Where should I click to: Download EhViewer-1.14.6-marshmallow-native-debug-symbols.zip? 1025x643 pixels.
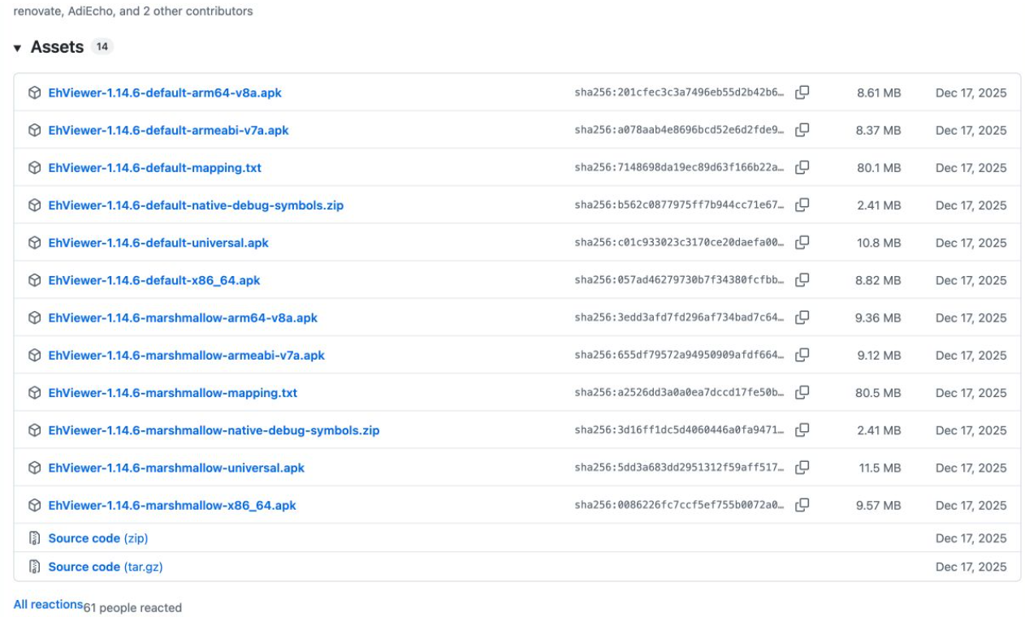(214, 430)
